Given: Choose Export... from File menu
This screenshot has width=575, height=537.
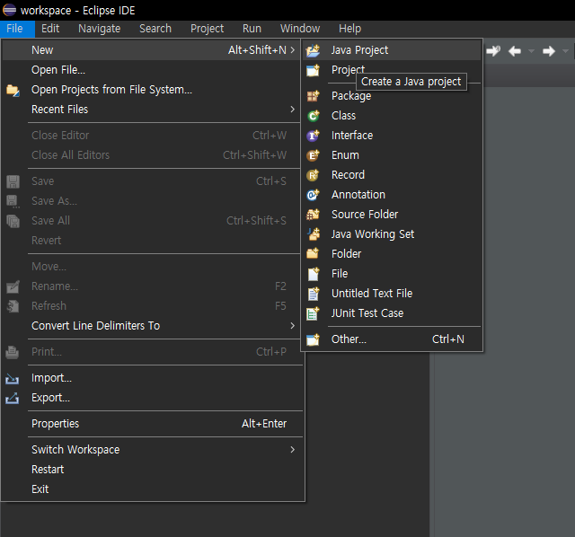Looking at the screenshot, I should (x=152, y=398).
